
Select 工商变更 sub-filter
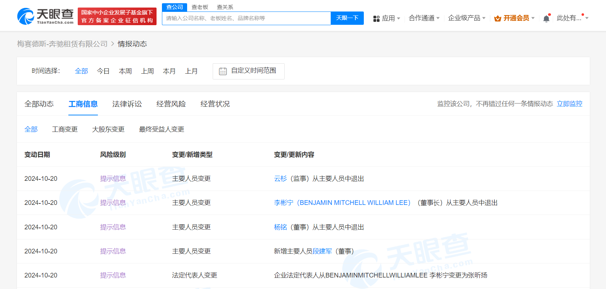[x=65, y=129]
